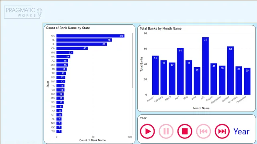The image size is (257, 144).
Task: Click the 'Month Name' axis title
Action: click(x=201, y=108)
